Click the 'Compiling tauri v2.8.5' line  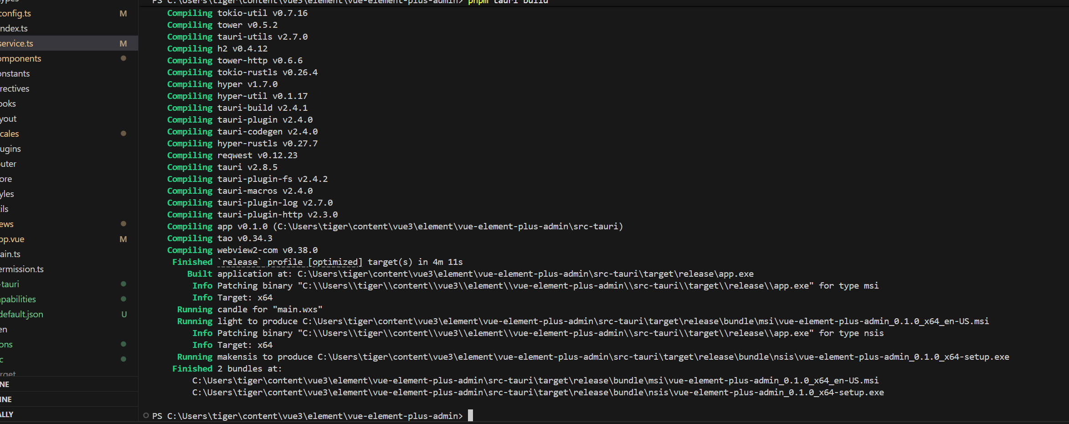click(222, 167)
